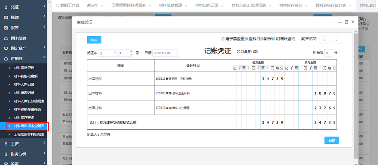Image resolution: width=378 pixels, height=165 pixels.
Task: Expand the 工资 menu chevron
Action: [x=44, y=143]
